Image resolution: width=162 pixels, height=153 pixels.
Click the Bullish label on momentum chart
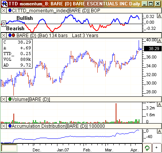point(25,18)
